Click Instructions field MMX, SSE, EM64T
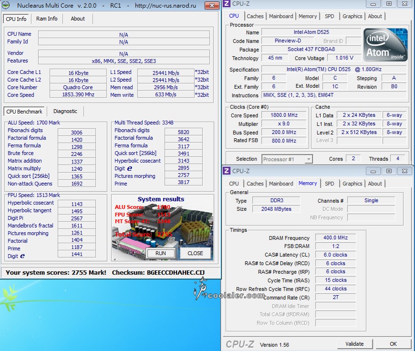 click(x=334, y=95)
